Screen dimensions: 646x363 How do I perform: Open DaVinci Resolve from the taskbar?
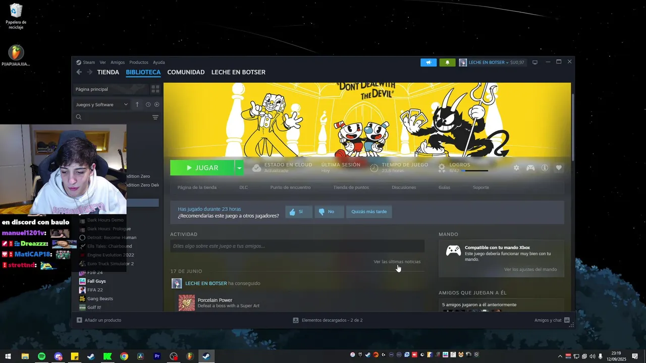click(x=141, y=356)
